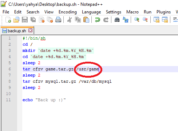The height and width of the screenshot is (131, 178).
Task: Click '/usr/game' path on line 6
Action: point(87,69)
